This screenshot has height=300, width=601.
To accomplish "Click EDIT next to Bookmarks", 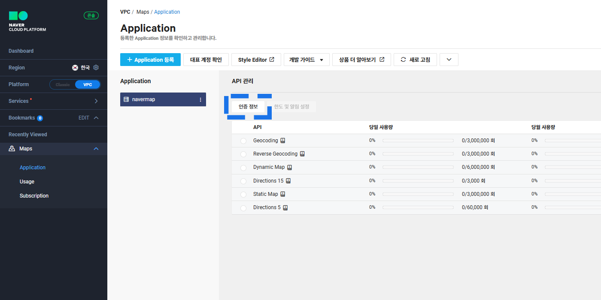I will [x=84, y=118].
